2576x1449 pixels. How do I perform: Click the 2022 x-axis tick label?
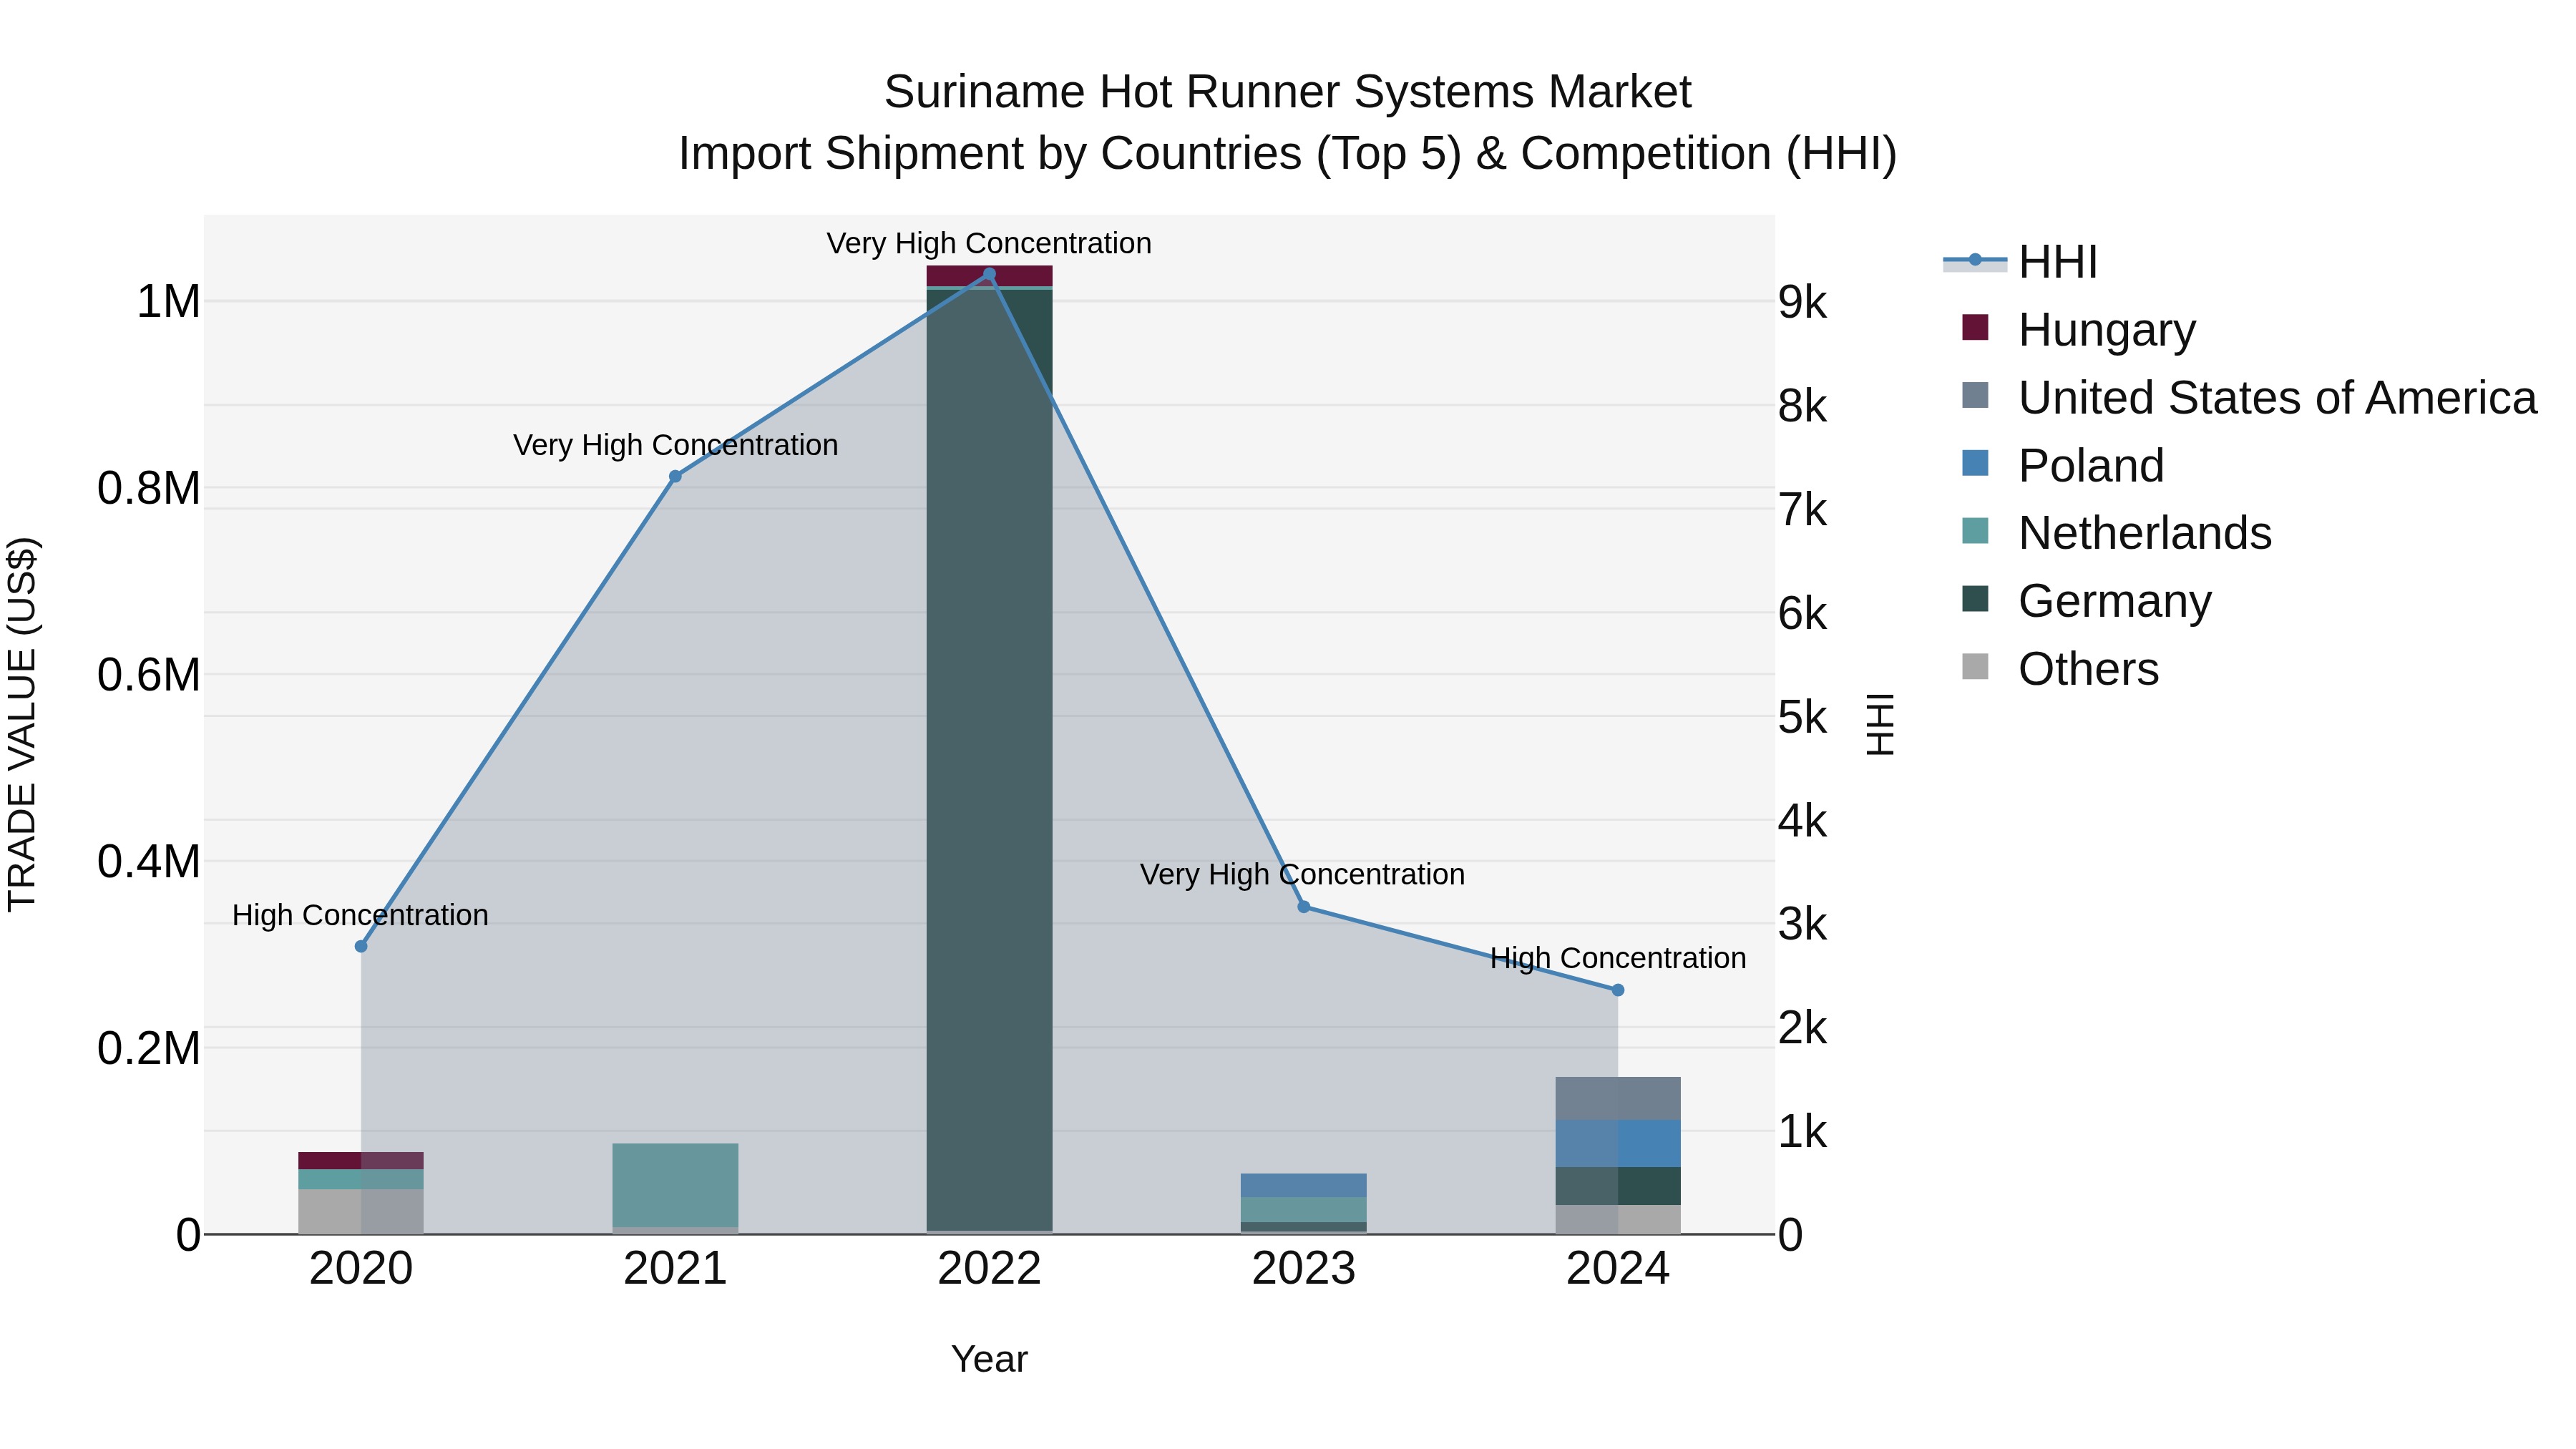[989, 1269]
